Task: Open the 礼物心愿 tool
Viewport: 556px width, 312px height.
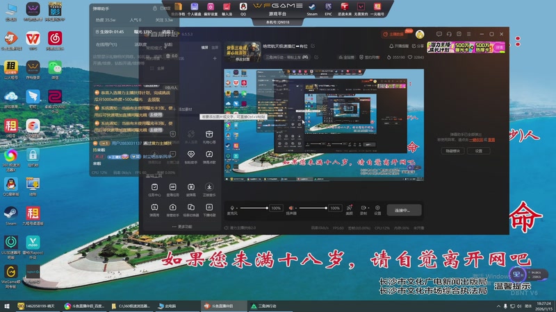Action: pos(209,137)
